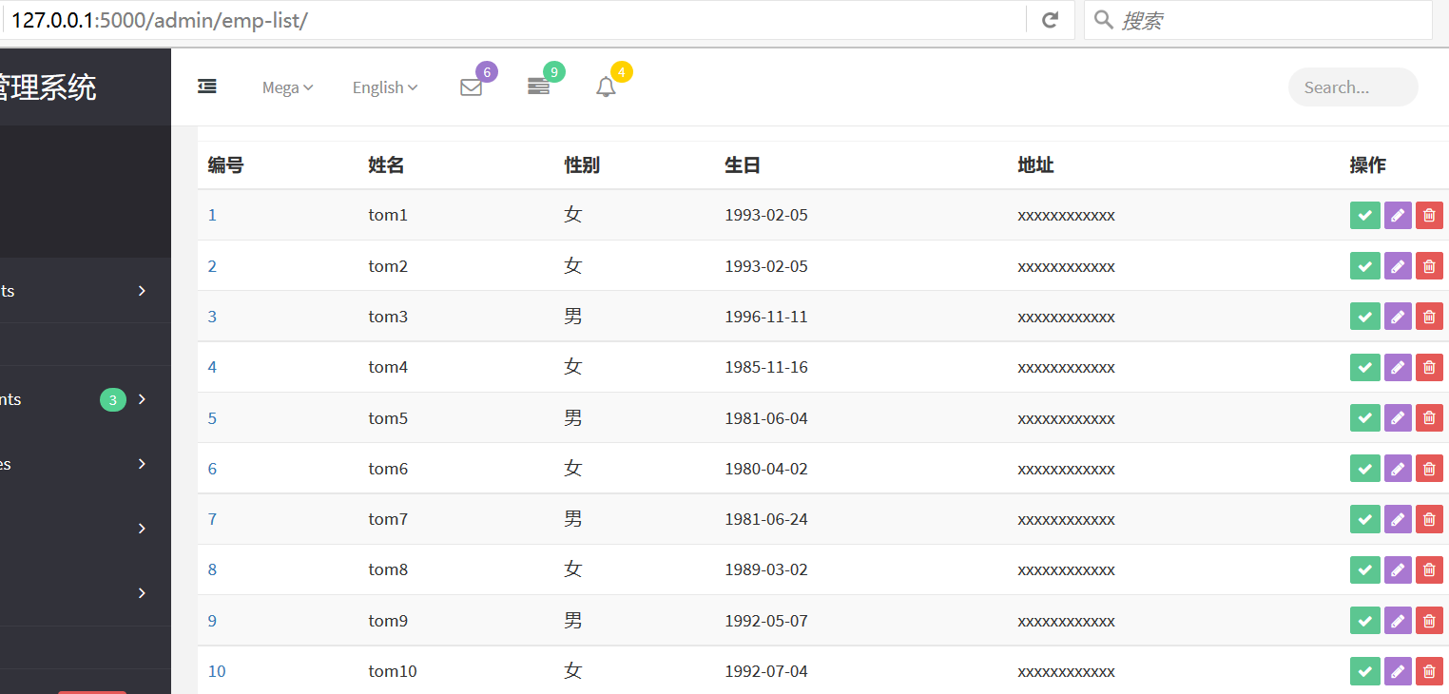The width and height of the screenshot is (1449, 694).
Task: Click the 管理系统 title in the sidebar
Action: (48, 87)
